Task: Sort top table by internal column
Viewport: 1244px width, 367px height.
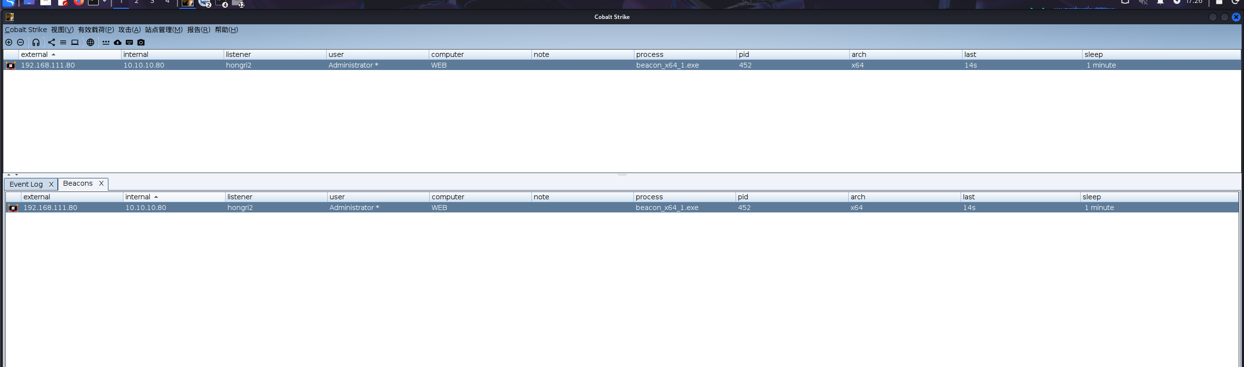Action: (172, 54)
